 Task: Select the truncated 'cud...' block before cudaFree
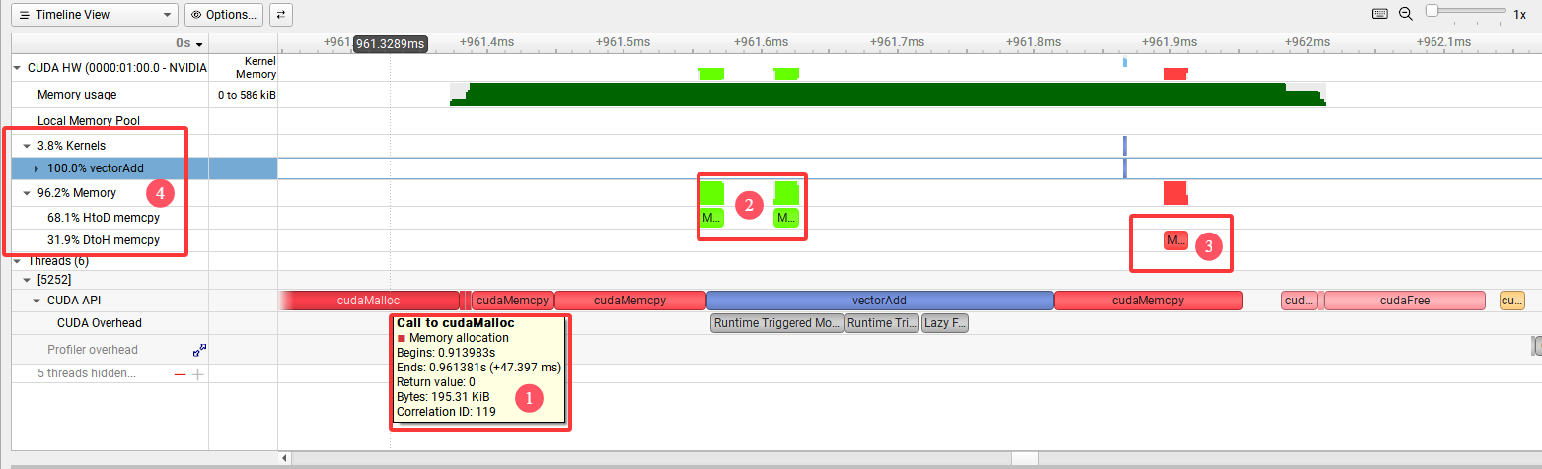coord(1298,301)
